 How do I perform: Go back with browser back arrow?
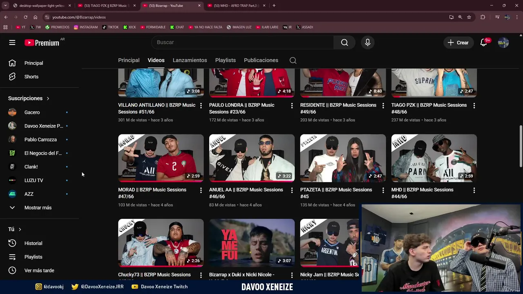6,17
